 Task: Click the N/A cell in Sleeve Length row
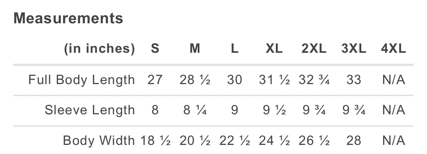point(393,110)
